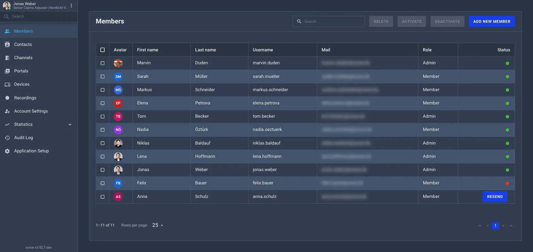This screenshot has height=252, width=533.
Task: Click the Contacts icon in sidebar
Action: point(7,45)
